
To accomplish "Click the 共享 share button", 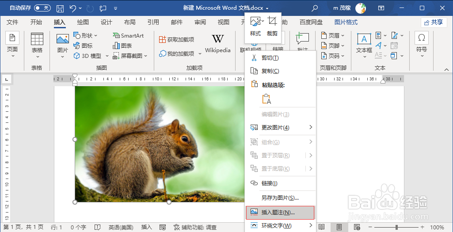I will coord(434,22).
